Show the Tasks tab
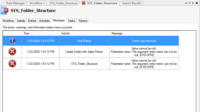 (x=71, y=21)
